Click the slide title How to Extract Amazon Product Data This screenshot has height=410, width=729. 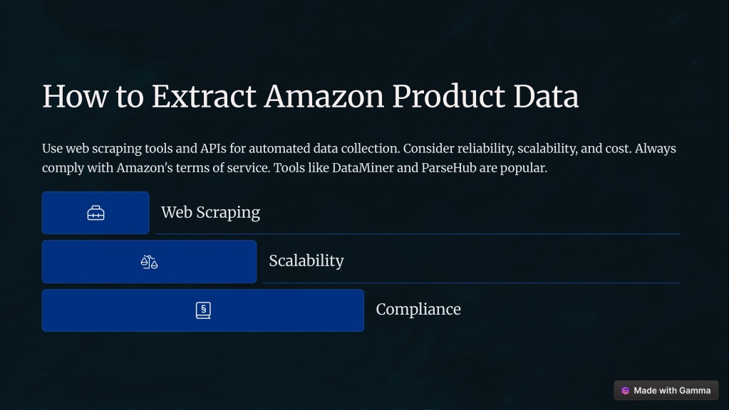coord(311,96)
